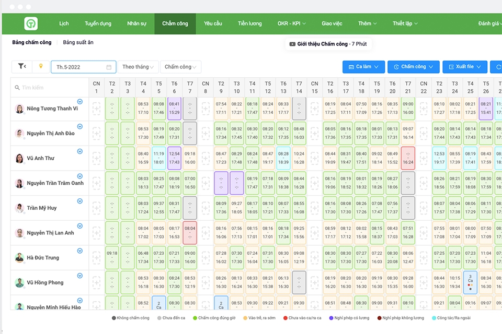Select the Chấm công menu tab

pos(175,23)
